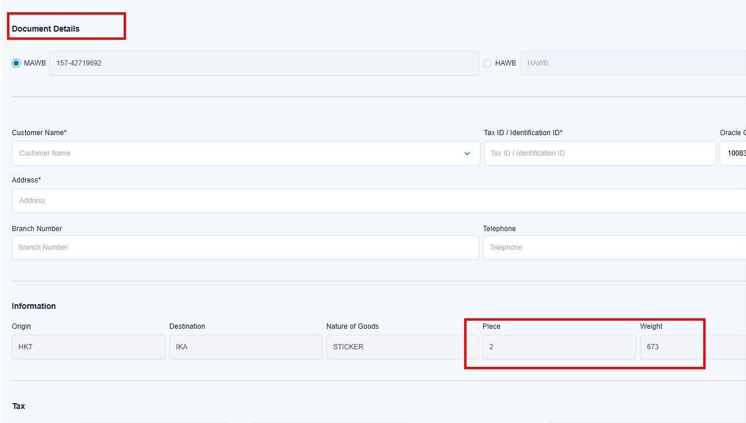The width and height of the screenshot is (746, 423).
Task: Click the Tax section heading
Action: 19,406
